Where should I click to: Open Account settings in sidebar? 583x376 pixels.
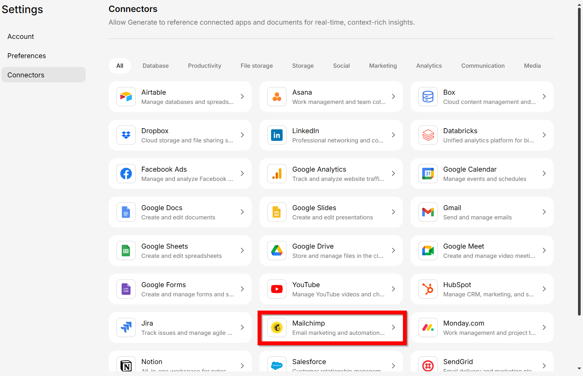pos(21,37)
